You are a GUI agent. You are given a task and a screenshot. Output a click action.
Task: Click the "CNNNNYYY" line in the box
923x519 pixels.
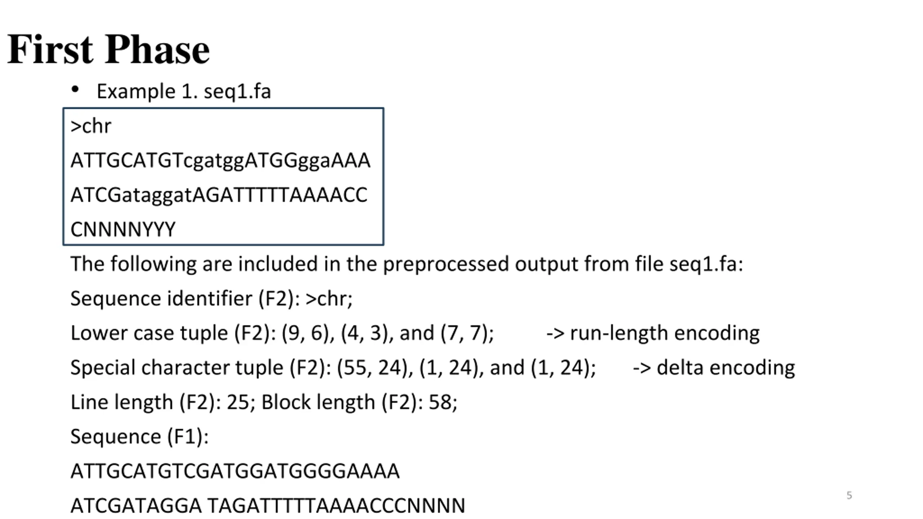[x=123, y=230]
